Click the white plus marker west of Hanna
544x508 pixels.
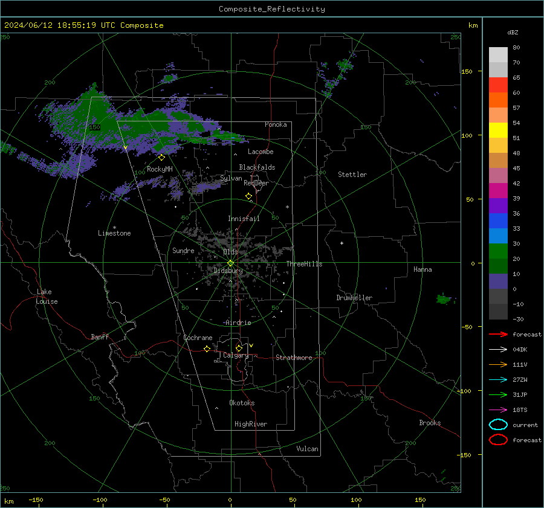click(342, 243)
